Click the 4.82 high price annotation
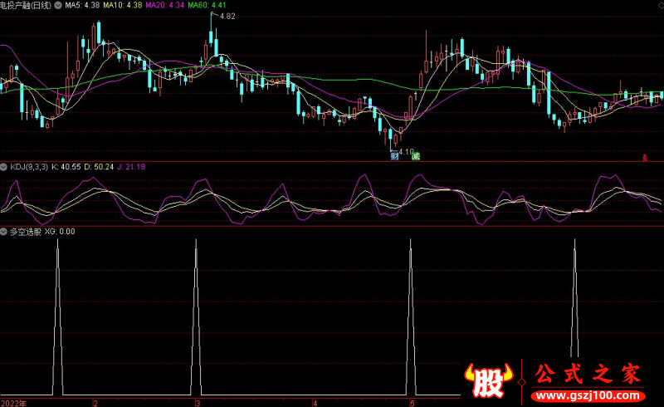Image resolution: width=664 pixels, height=407 pixels. click(227, 17)
